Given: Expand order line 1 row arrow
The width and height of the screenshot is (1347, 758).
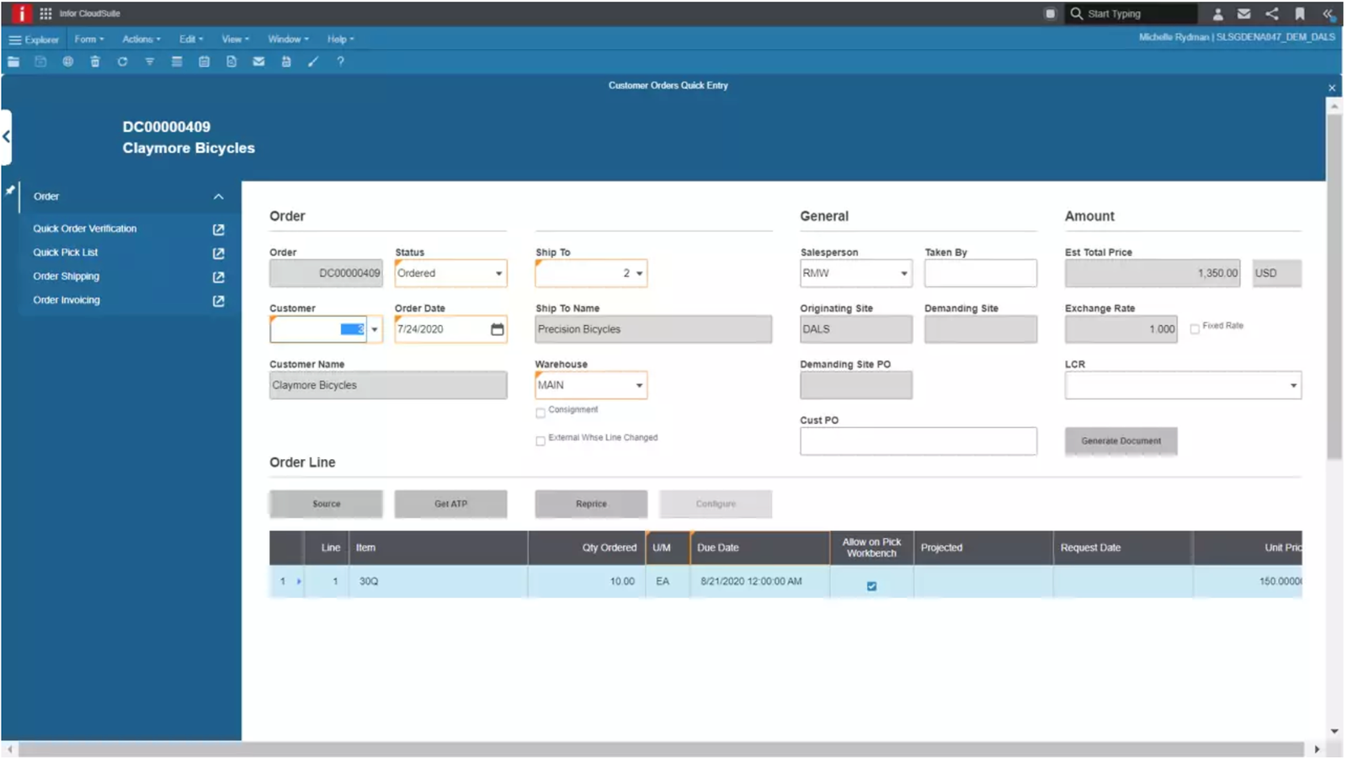Looking at the screenshot, I should click(x=299, y=581).
